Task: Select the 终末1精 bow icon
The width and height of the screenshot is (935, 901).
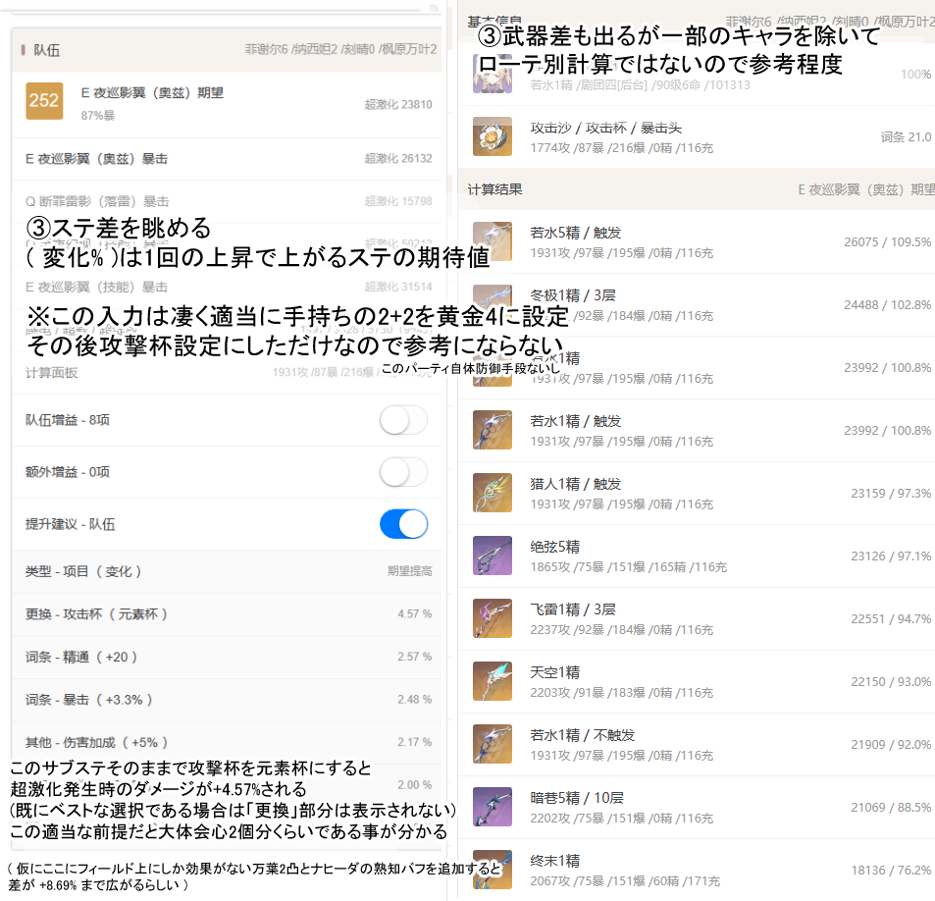Action: pyautogui.click(x=492, y=870)
